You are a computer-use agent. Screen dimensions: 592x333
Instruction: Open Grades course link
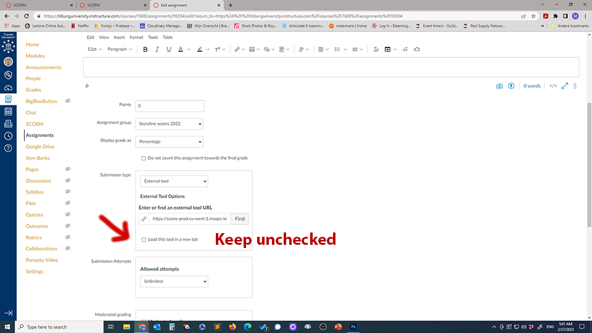33,90
